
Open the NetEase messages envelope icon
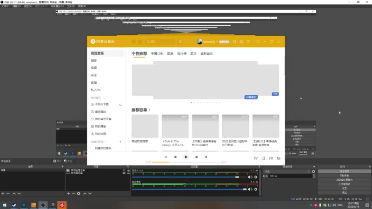248,42
